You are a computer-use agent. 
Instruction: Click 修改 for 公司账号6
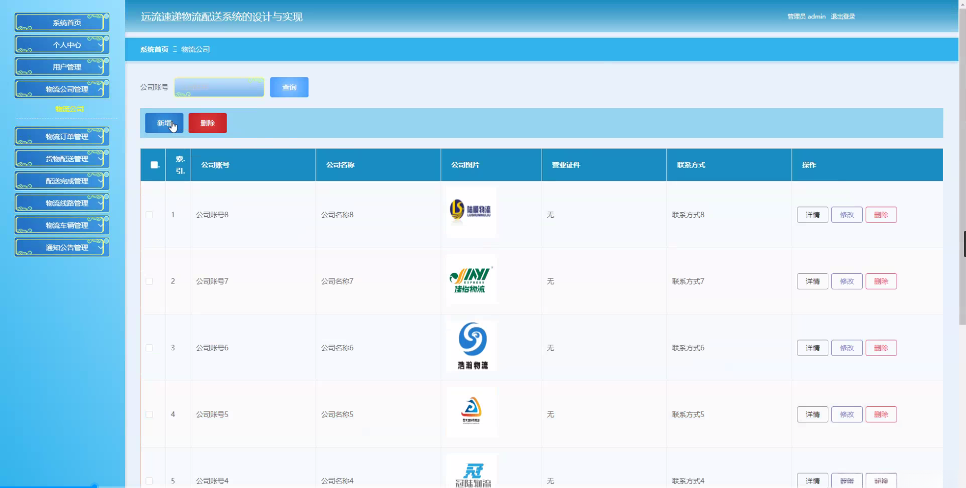(847, 348)
